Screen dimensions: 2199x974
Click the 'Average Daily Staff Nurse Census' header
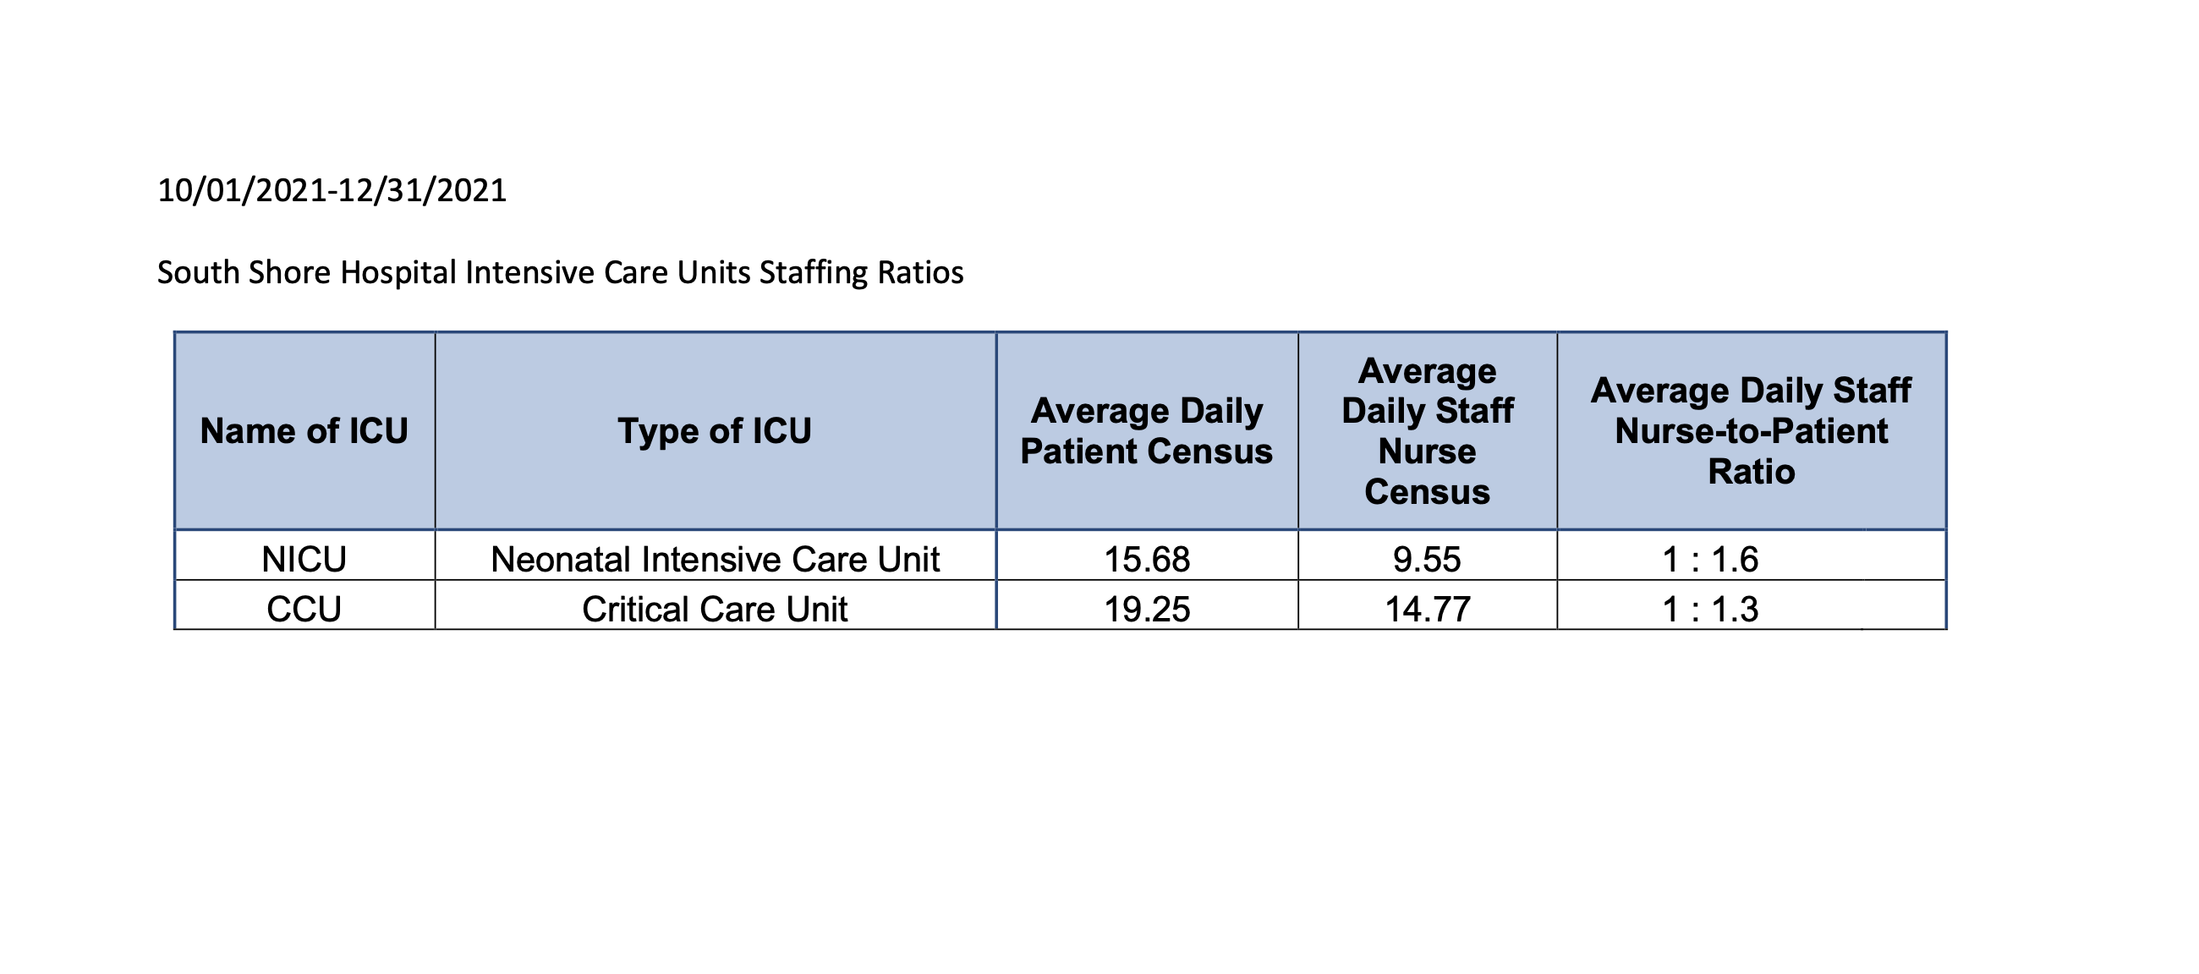pos(1427,431)
